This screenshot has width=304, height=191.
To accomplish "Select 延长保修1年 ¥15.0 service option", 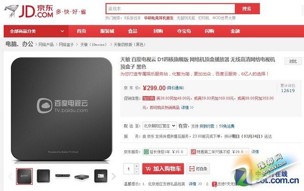I will tap(165, 152).
